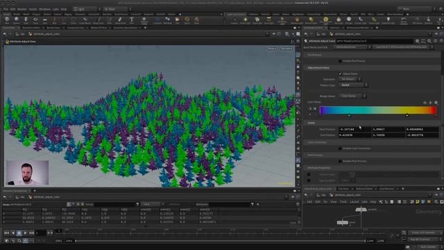This screenshot has width=444, height=250.
Task: Select the Sphere shelf tool
Action: (17, 20)
